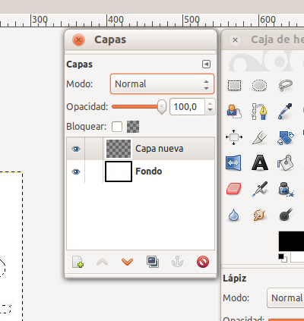Select the Fondo layer thumbnail
This screenshot has height=321, width=304.
coord(119,172)
